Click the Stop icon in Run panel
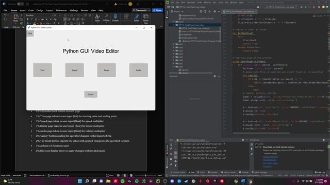 point(171,154)
